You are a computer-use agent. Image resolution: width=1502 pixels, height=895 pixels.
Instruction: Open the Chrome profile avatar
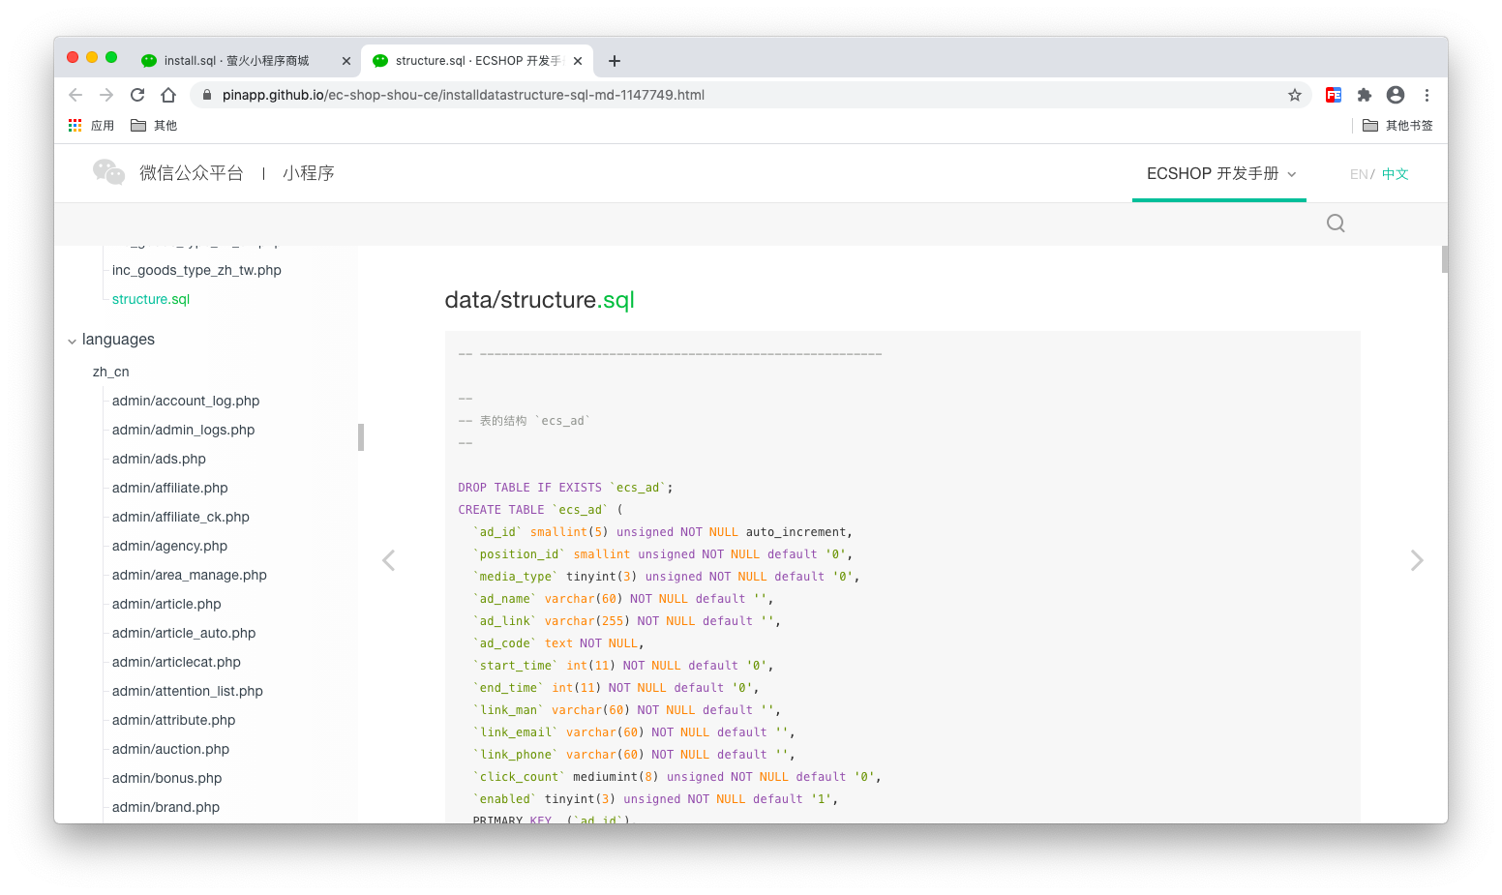1396,95
